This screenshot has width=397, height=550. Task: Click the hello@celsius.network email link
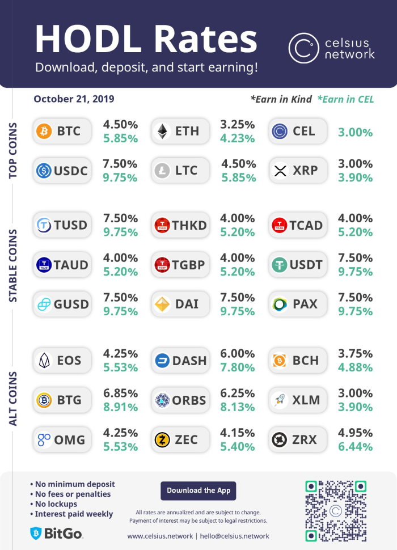click(x=234, y=536)
